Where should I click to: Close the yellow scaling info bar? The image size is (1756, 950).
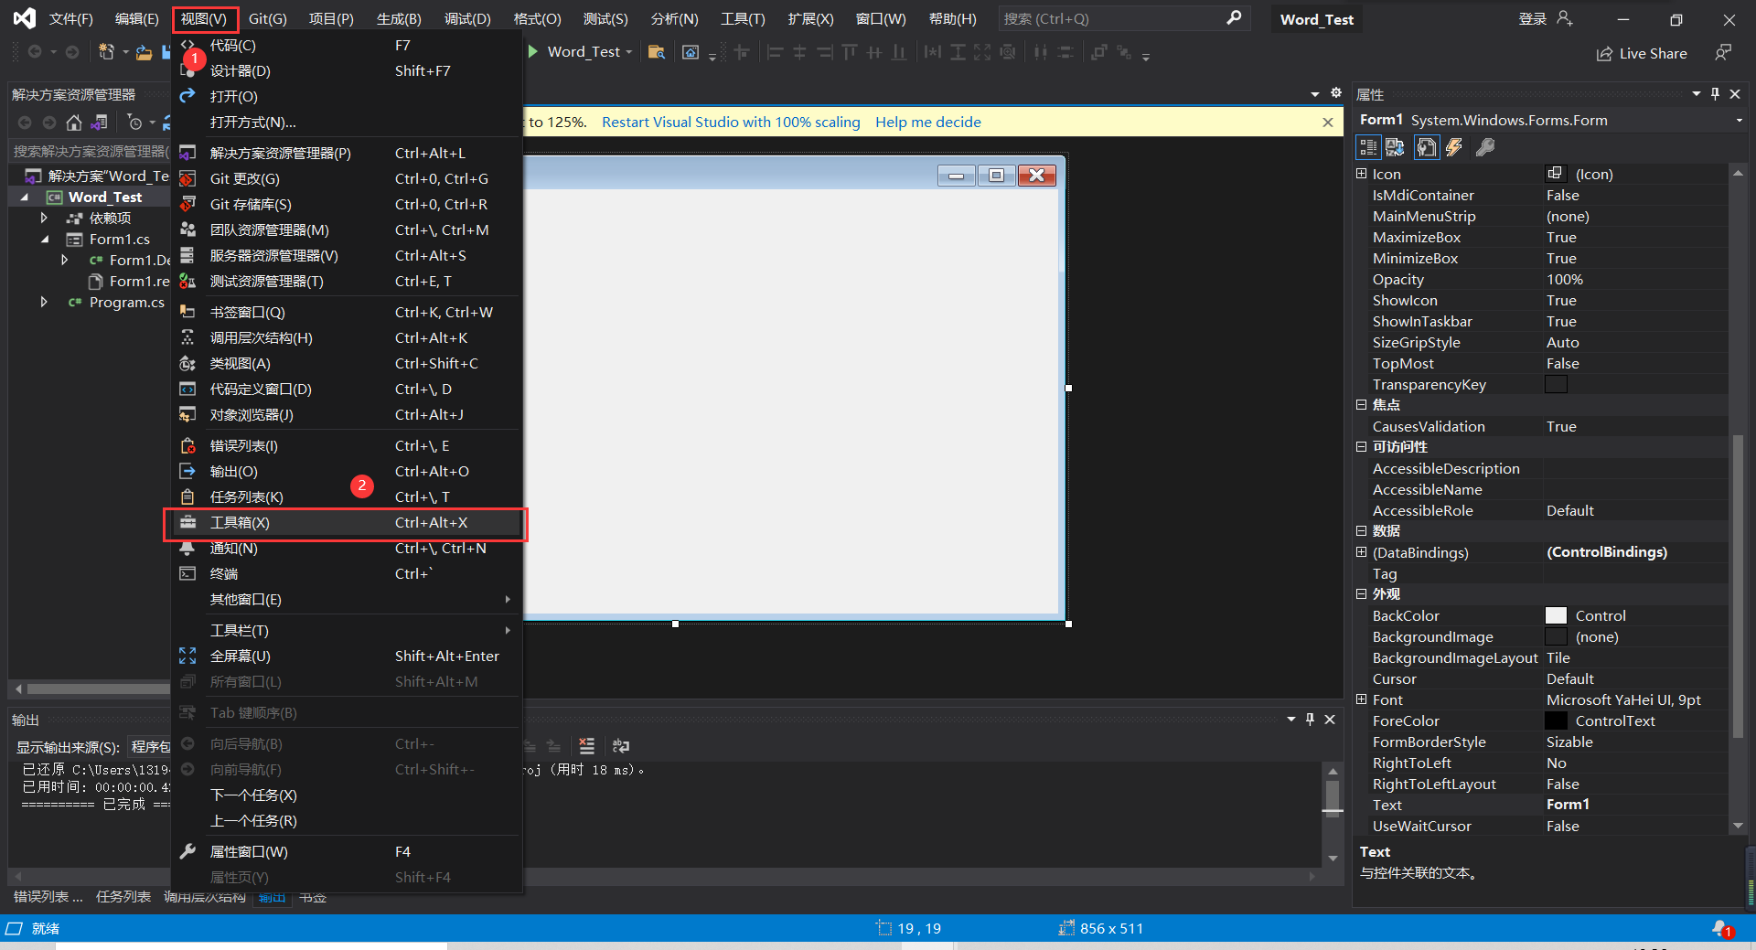1328,123
